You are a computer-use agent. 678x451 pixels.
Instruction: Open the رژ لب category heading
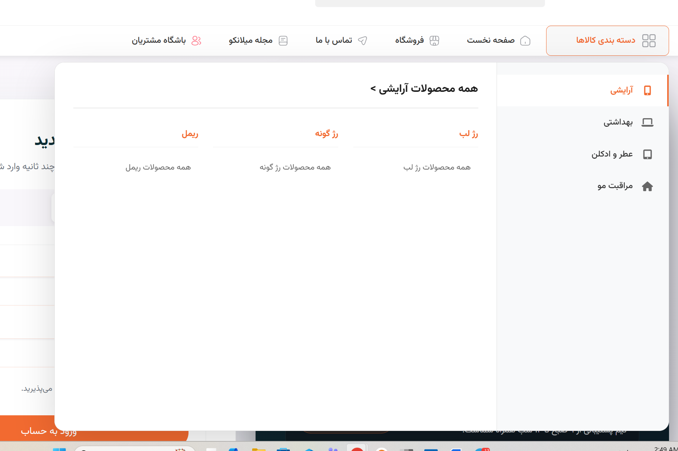[468, 134]
